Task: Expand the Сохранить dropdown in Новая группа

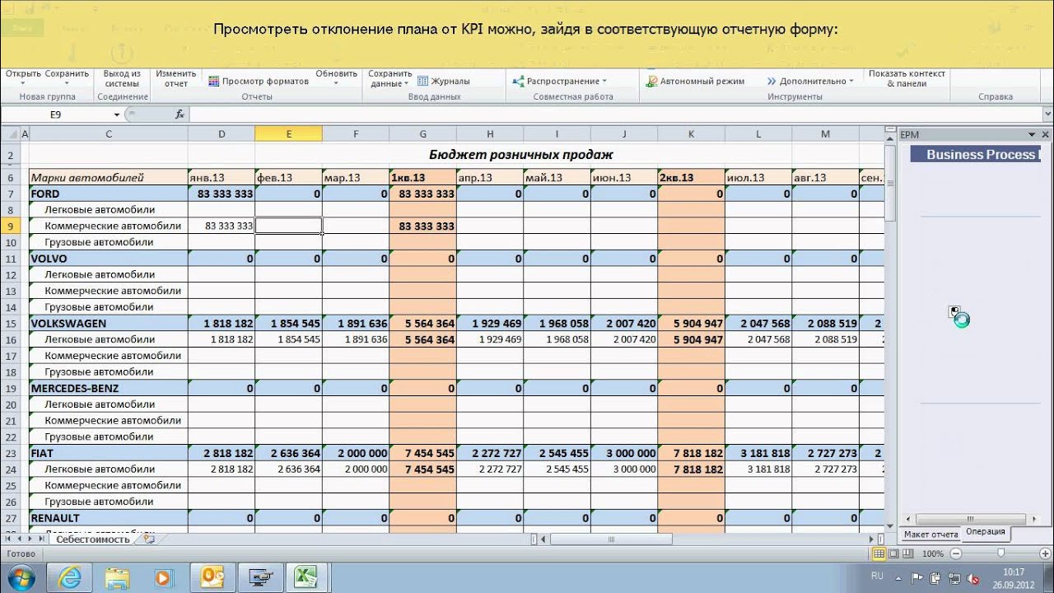Action: coord(67,83)
